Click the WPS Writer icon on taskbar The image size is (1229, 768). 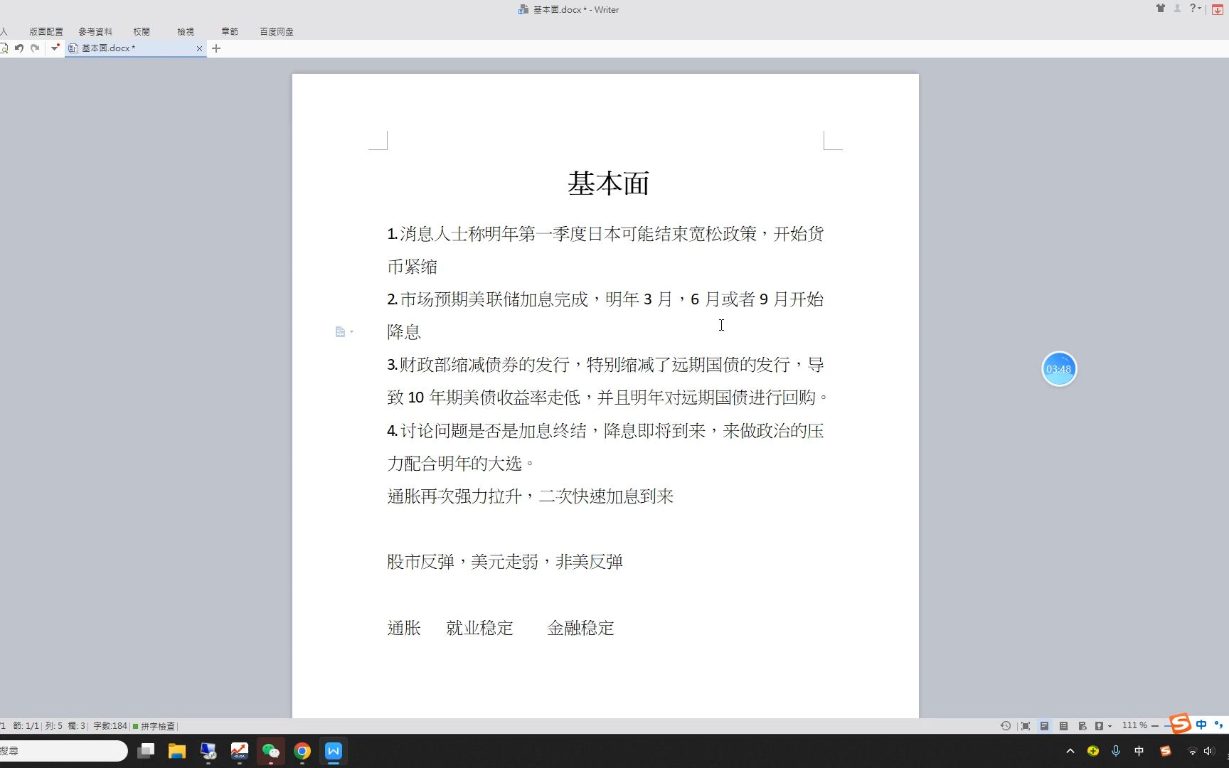(x=334, y=751)
